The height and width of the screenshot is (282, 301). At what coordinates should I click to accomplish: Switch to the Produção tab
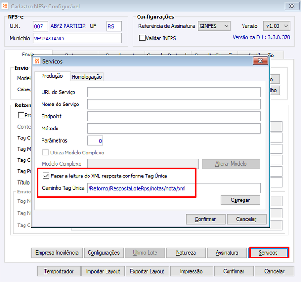pos(52,76)
